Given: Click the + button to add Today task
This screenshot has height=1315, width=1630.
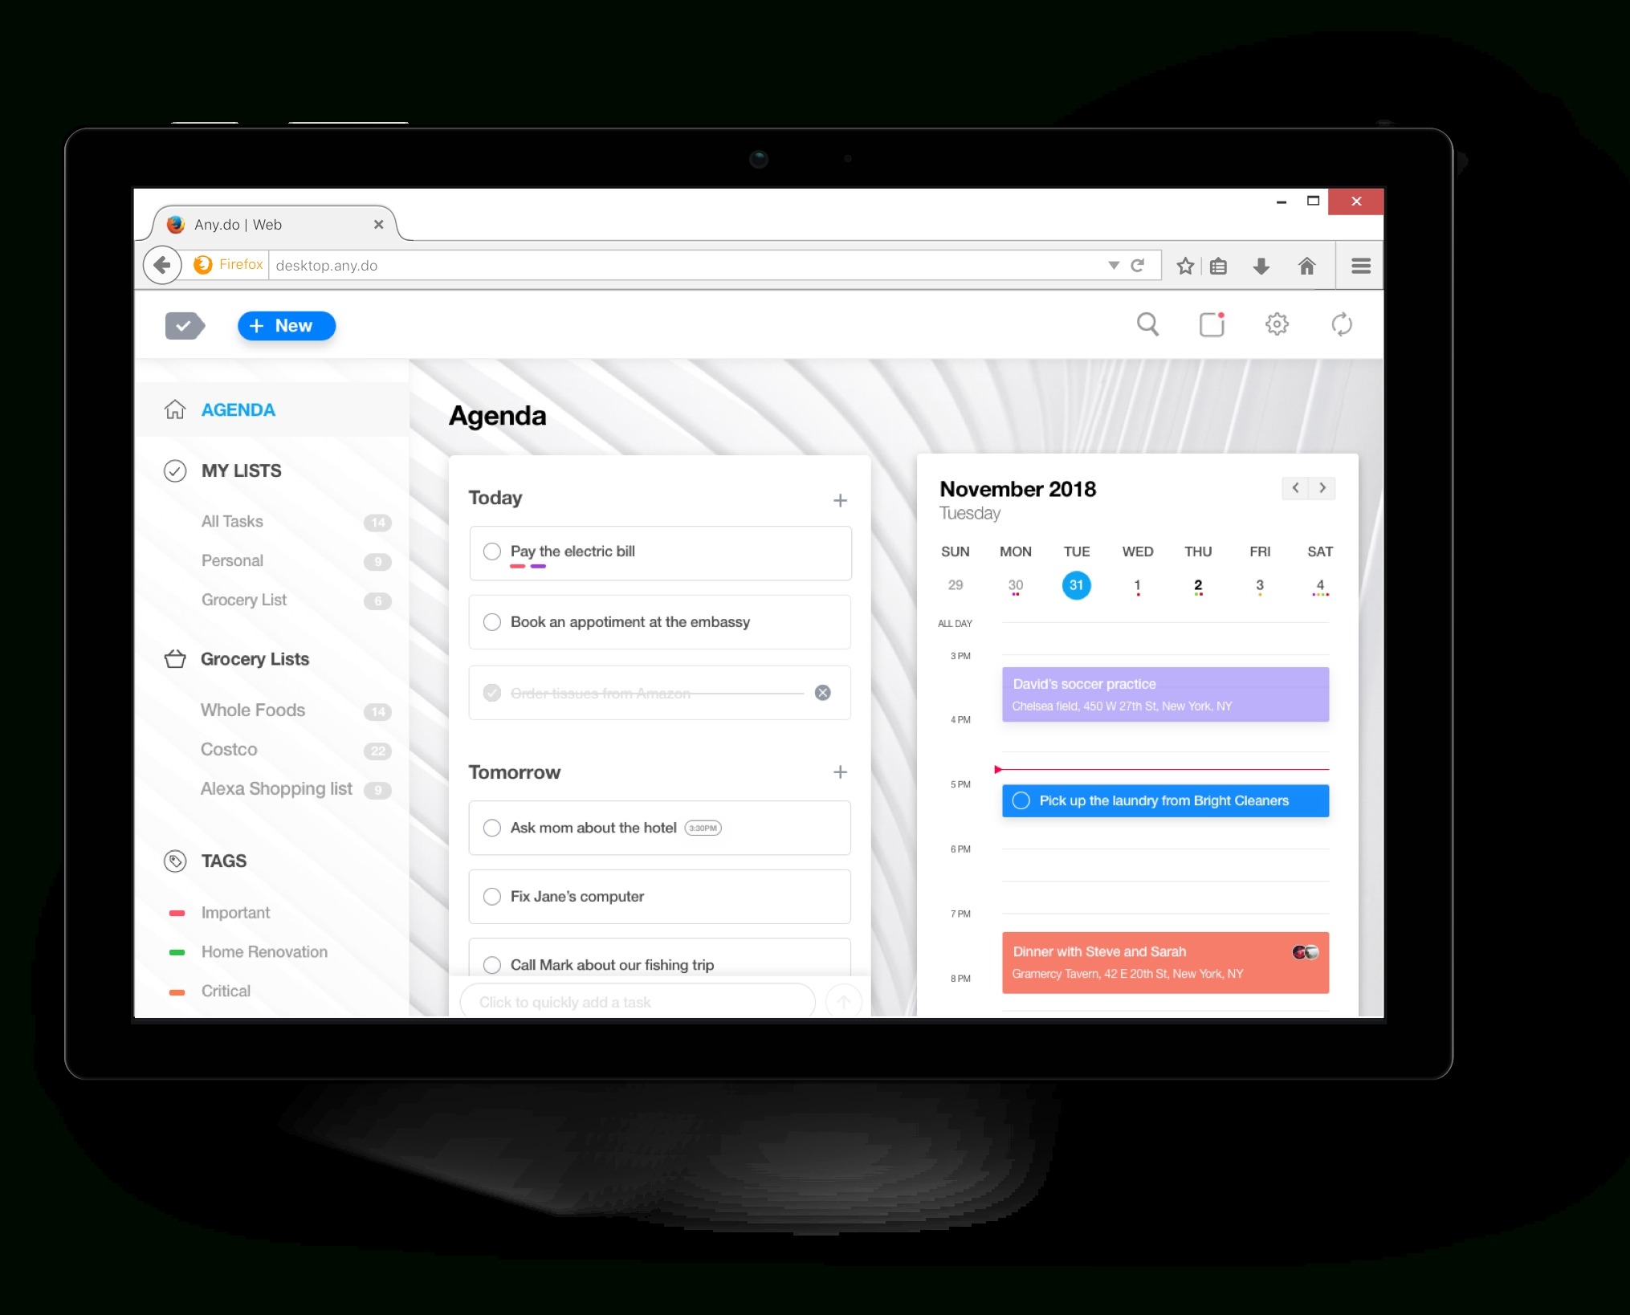Looking at the screenshot, I should pyautogui.click(x=841, y=498).
